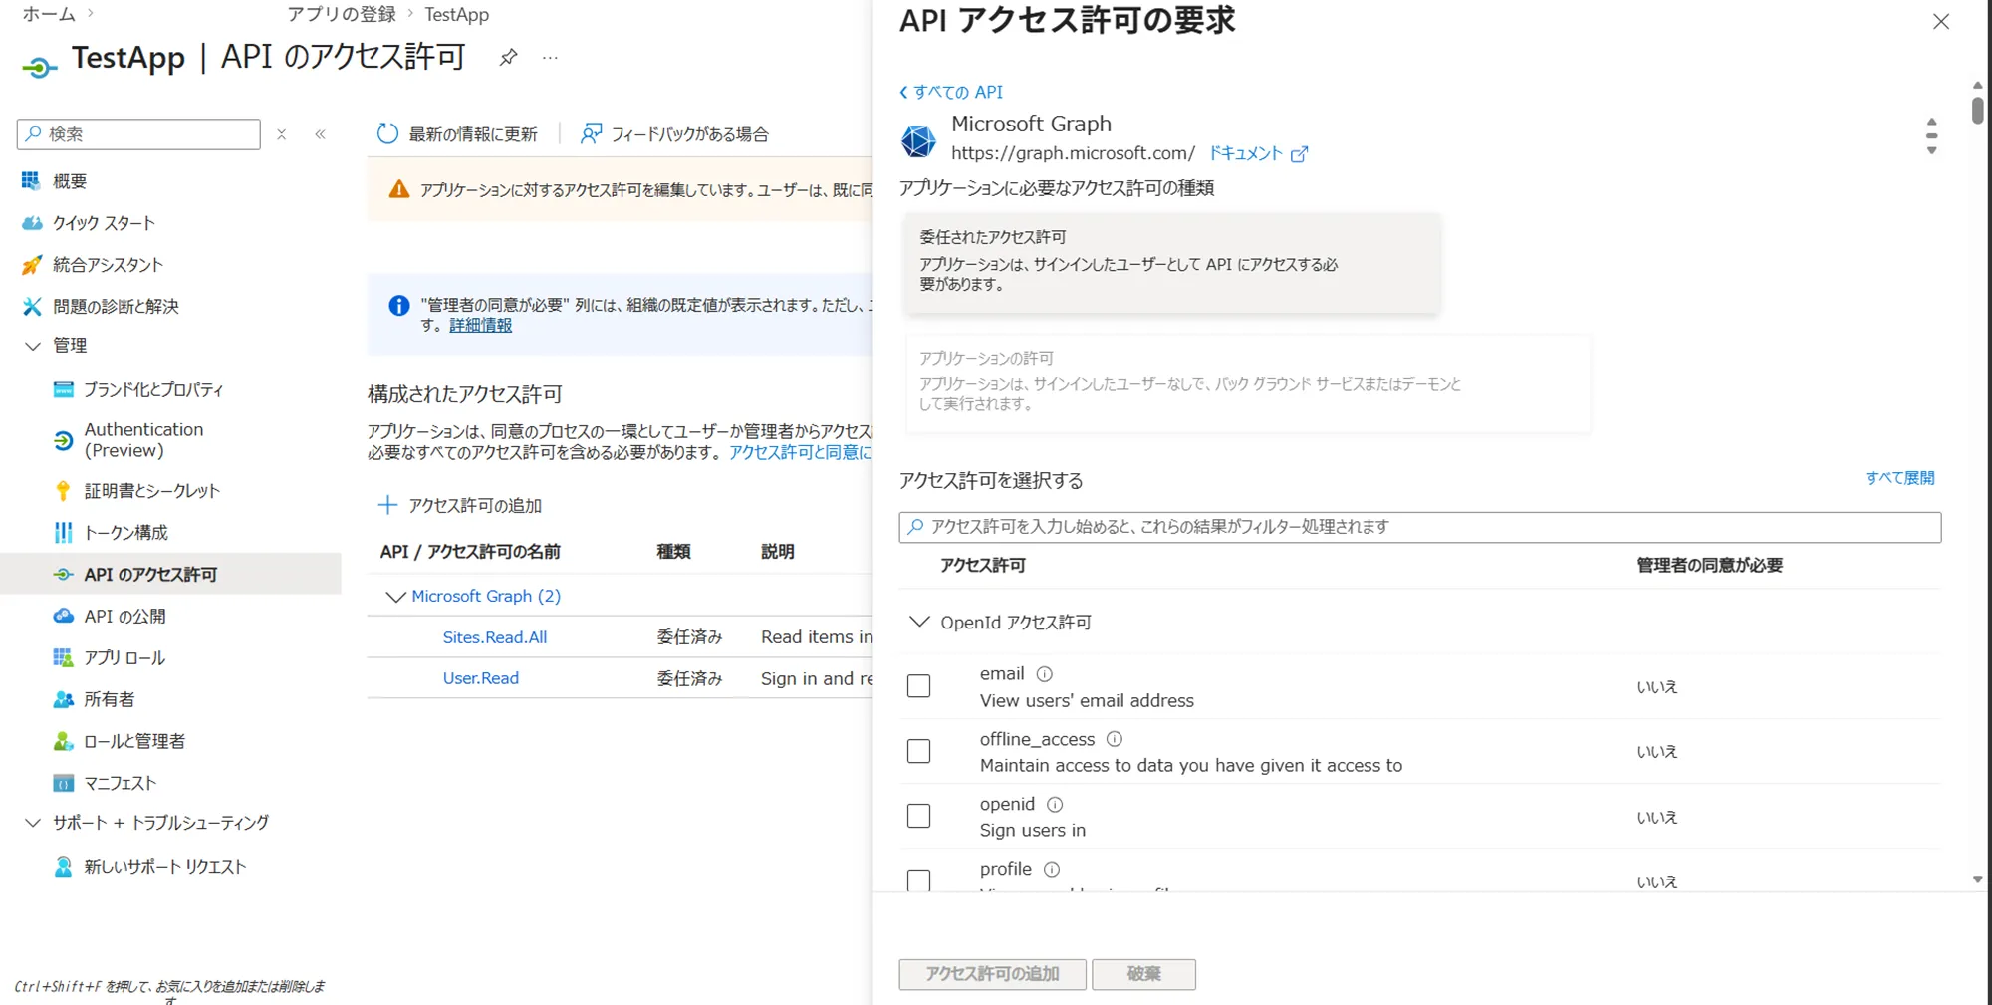Screen dimensions: 1992x1005
Task: Click the info icon next to openid
Action: click(x=1055, y=804)
